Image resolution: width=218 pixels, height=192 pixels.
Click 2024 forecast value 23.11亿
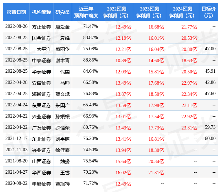[x=189, y=106]
